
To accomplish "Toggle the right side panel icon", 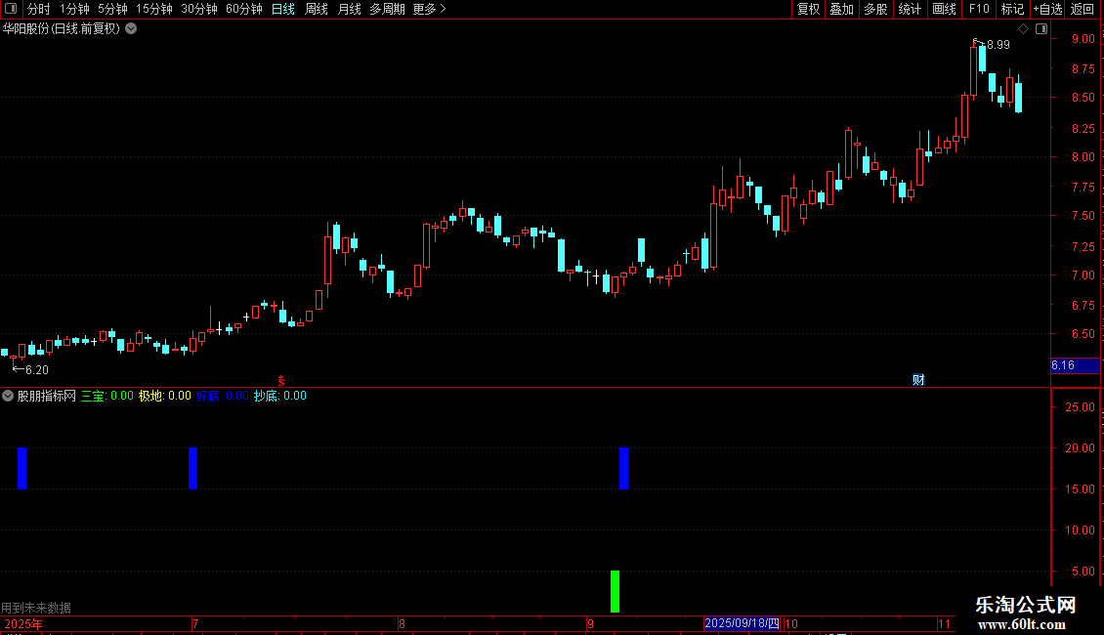I will [1041, 29].
